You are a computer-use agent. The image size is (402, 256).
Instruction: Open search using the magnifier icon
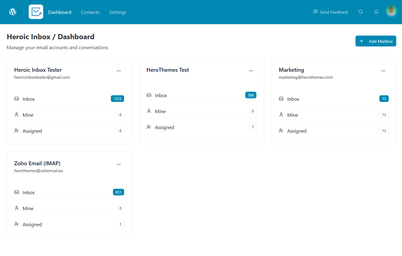coord(361,12)
